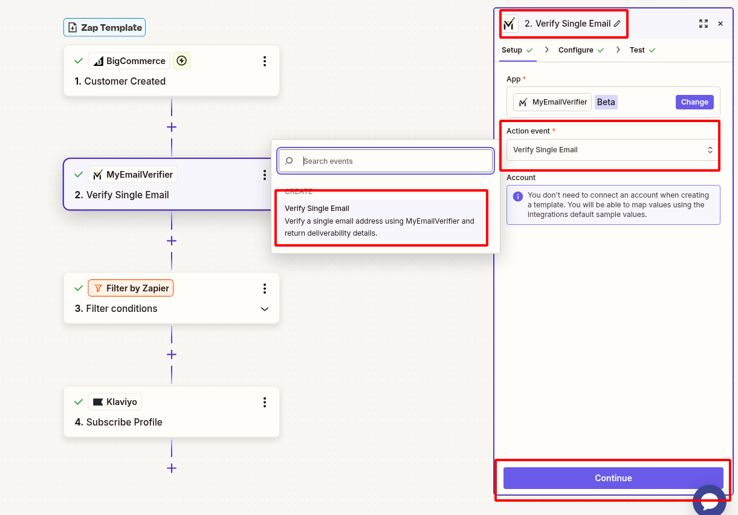Open the three-dot menu on the Klaviyo step
The height and width of the screenshot is (515, 738).
(264, 402)
